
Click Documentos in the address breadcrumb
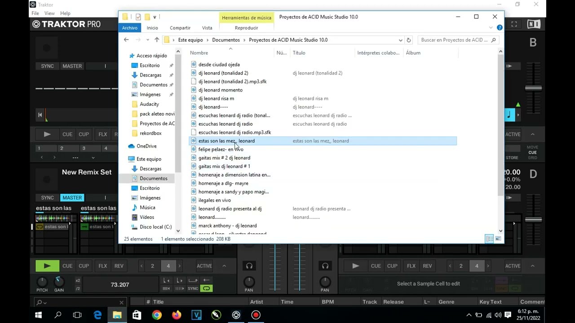pyautogui.click(x=226, y=40)
